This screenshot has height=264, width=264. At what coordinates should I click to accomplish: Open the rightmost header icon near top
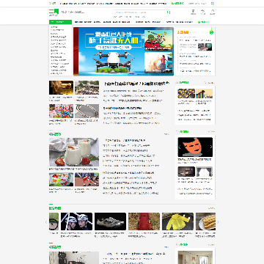click(212, 12)
